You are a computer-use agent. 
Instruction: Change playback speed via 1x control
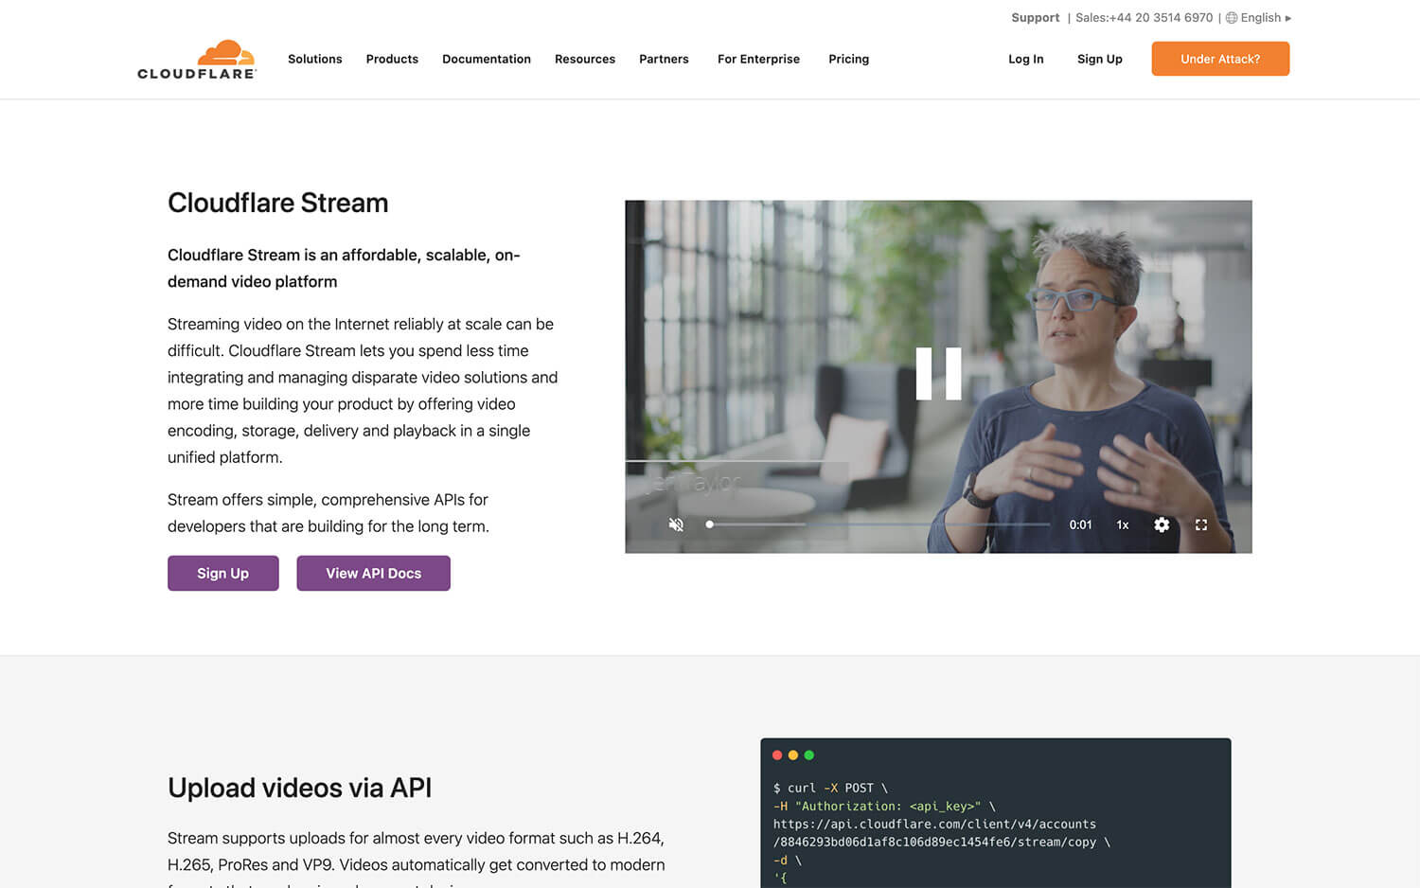point(1123,524)
